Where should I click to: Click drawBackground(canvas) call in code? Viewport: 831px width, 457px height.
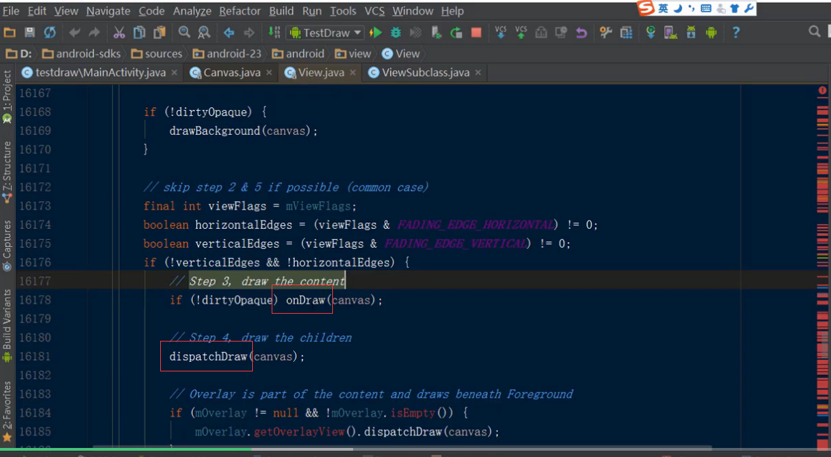pos(243,131)
